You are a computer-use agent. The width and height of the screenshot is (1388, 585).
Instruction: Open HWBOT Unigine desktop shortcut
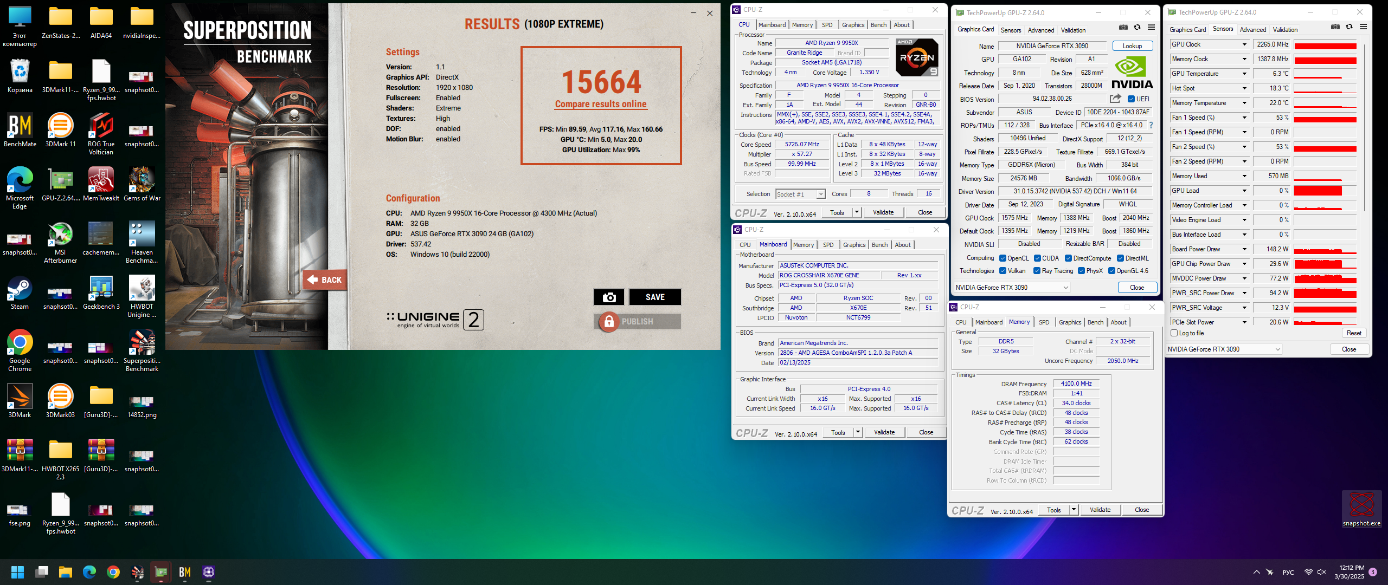[x=142, y=297]
